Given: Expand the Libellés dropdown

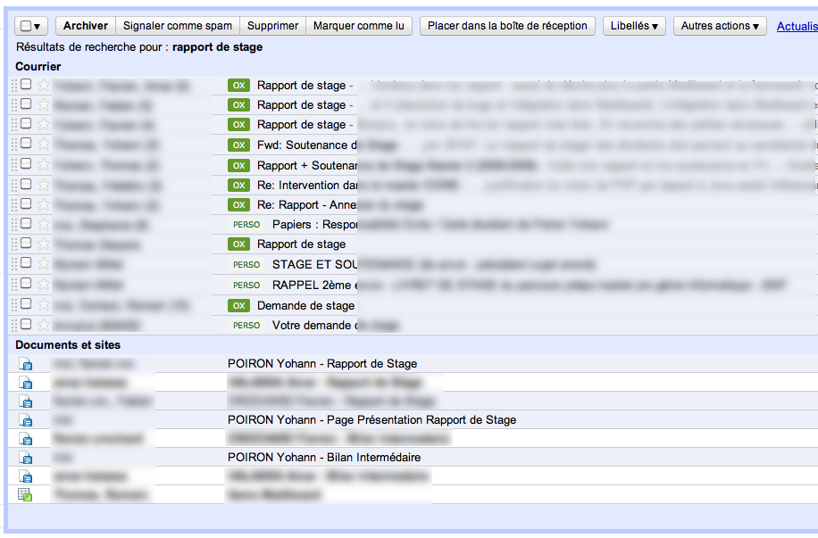Looking at the screenshot, I should pyautogui.click(x=634, y=26).
